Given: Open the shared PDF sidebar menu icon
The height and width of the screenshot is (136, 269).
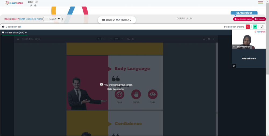Looking at the screenshot, I should (x=18, y=39).
